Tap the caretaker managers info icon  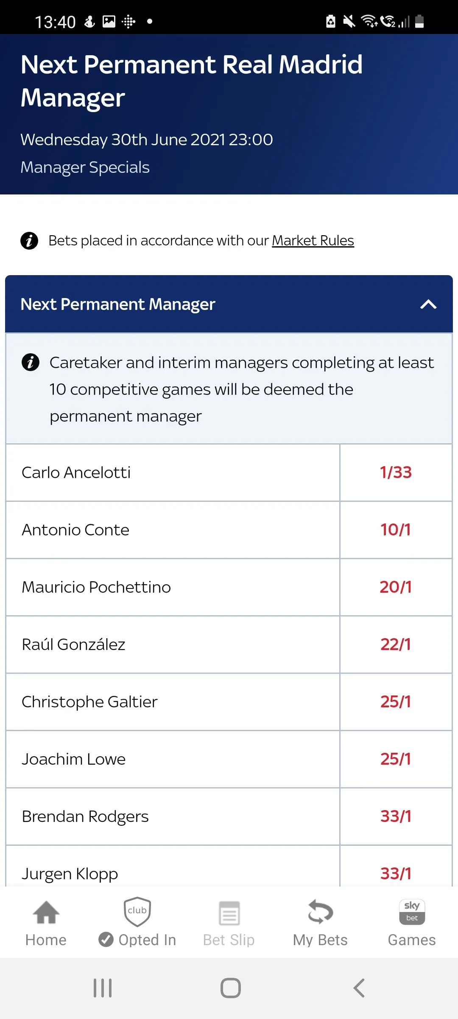(31, 363)
